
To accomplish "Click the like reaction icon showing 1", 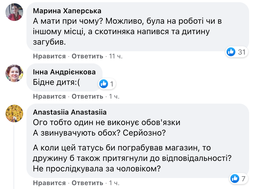I will tap(104, 84).
